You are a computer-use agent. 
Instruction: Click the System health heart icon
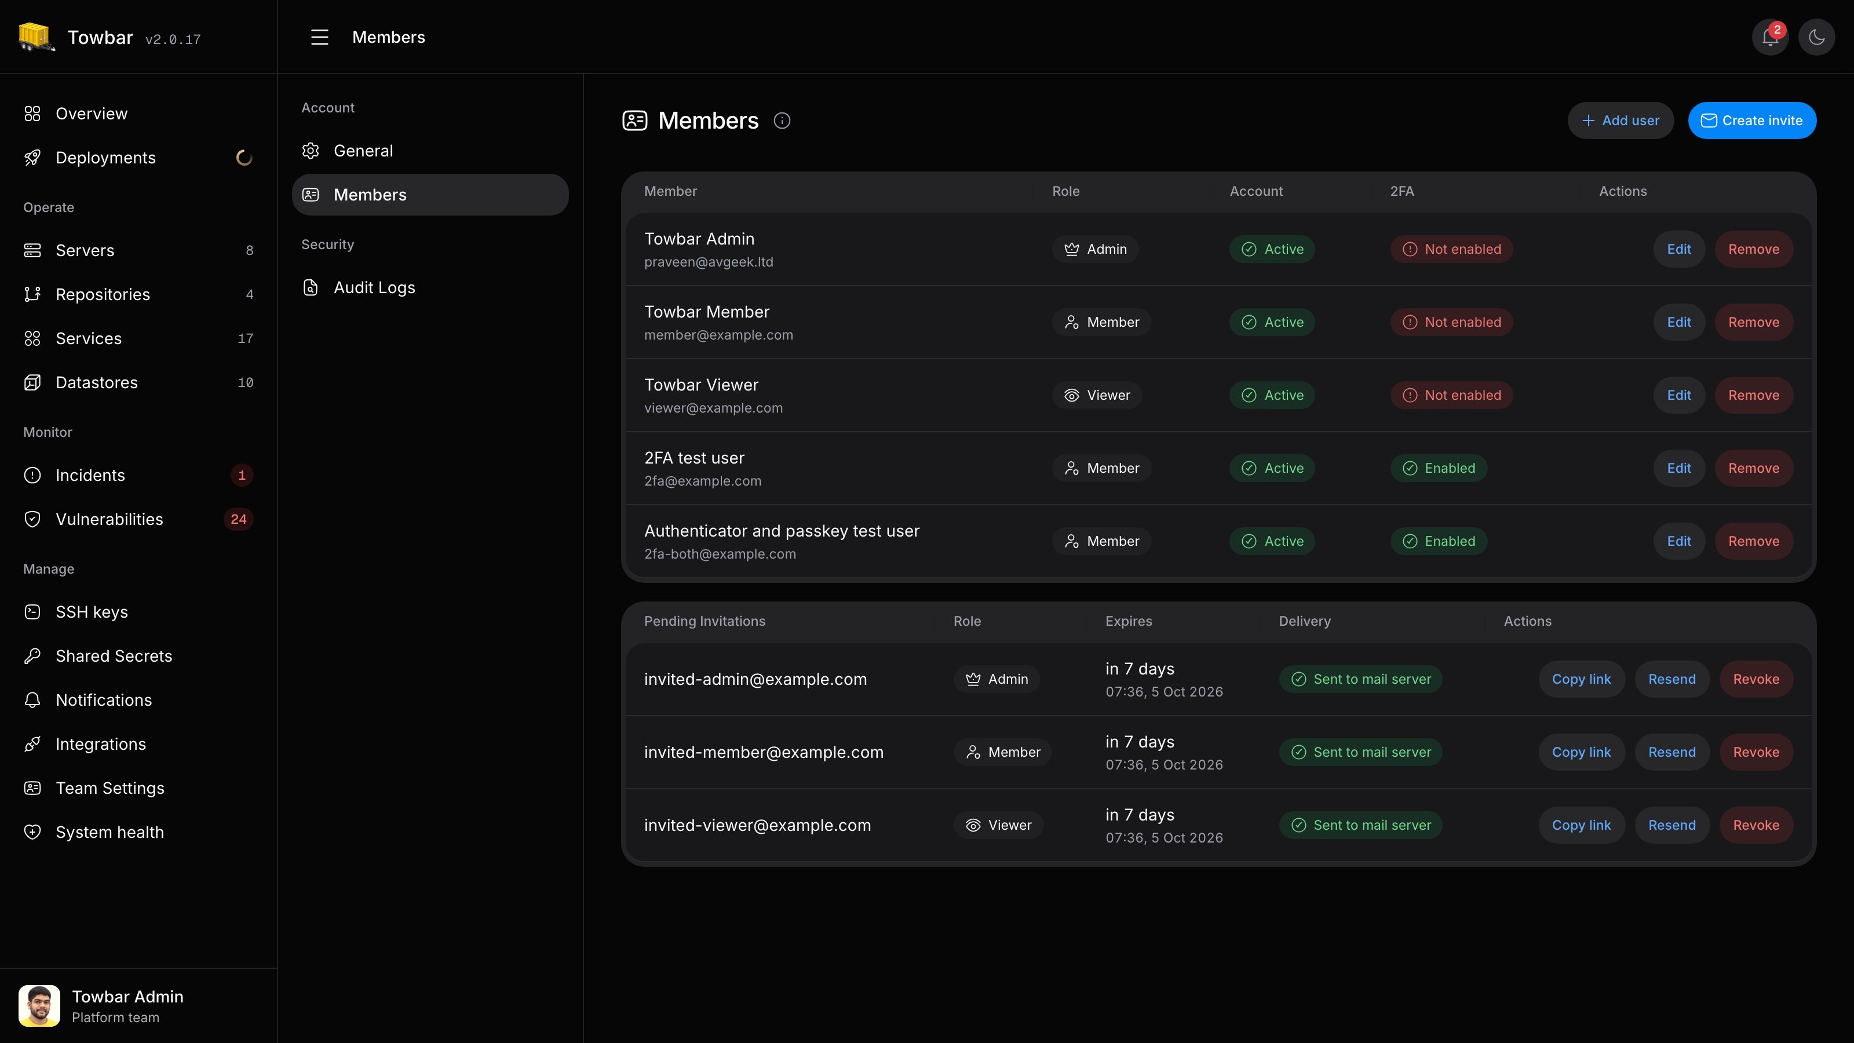tap(32, 832)
